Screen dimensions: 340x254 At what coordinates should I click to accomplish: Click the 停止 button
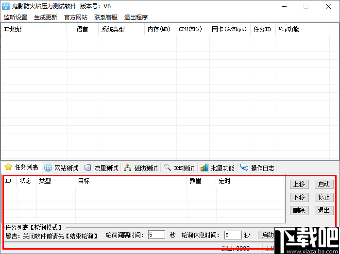(324, 197)
